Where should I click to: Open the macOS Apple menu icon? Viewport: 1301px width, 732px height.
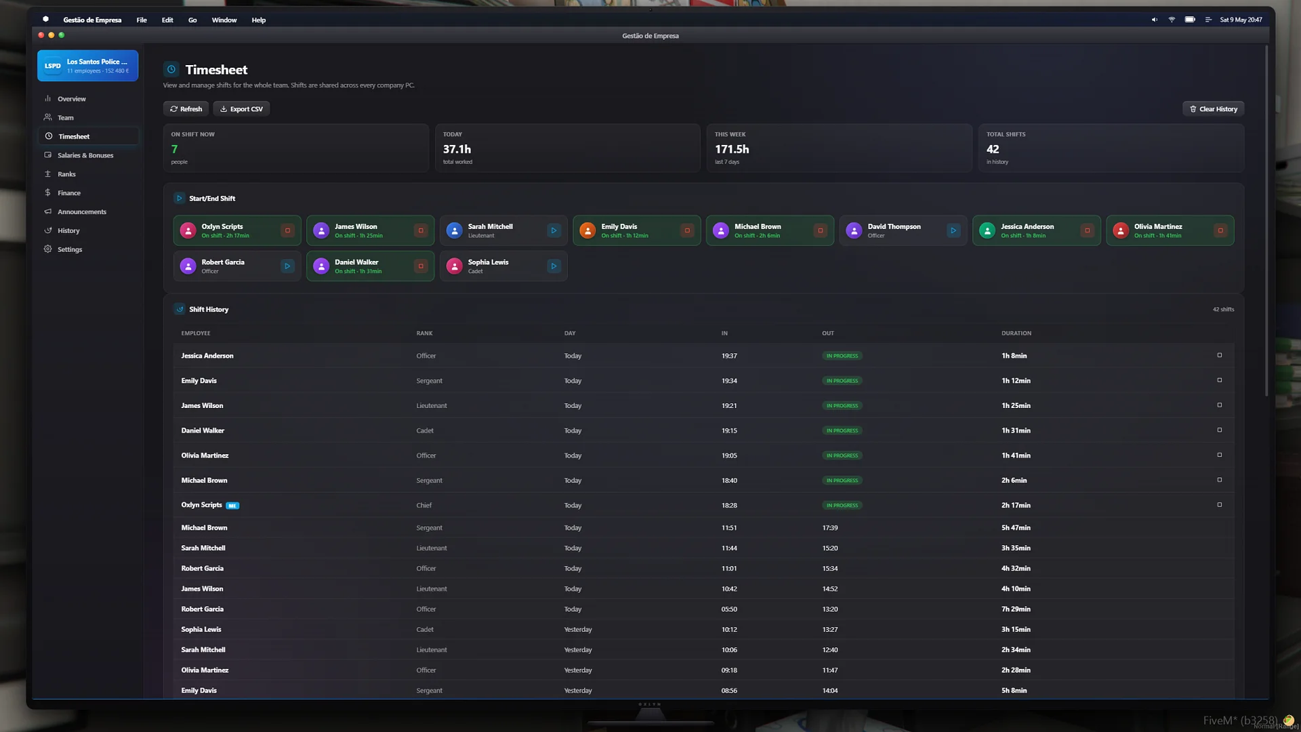pos(45,20)
